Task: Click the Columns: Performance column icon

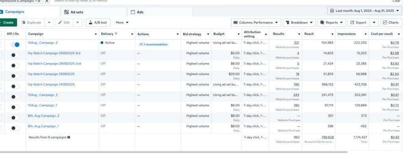Action: pyautogui.click(x=235, y=22)
